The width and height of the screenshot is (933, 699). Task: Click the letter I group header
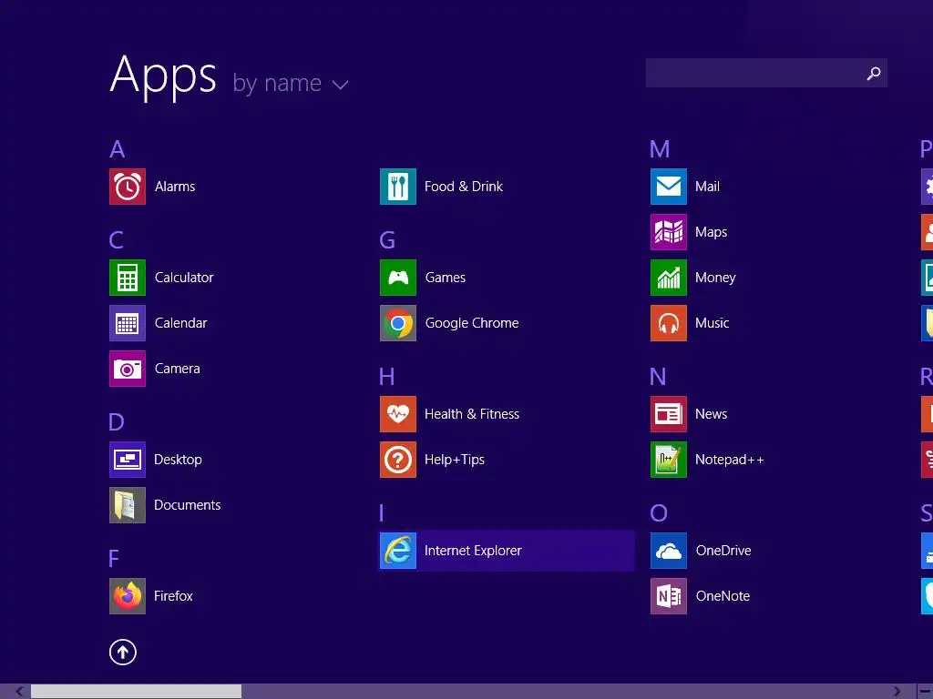pos(382,513)
